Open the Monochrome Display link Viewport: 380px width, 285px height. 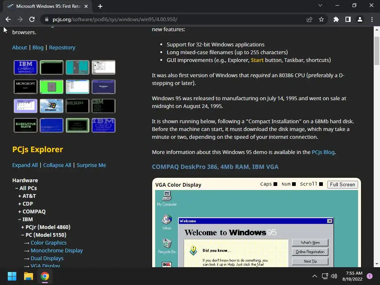pyautogui.click(x=57, y=250)
